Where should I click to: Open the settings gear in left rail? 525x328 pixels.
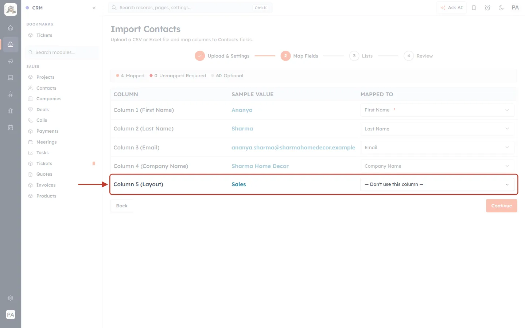(11, 298)
